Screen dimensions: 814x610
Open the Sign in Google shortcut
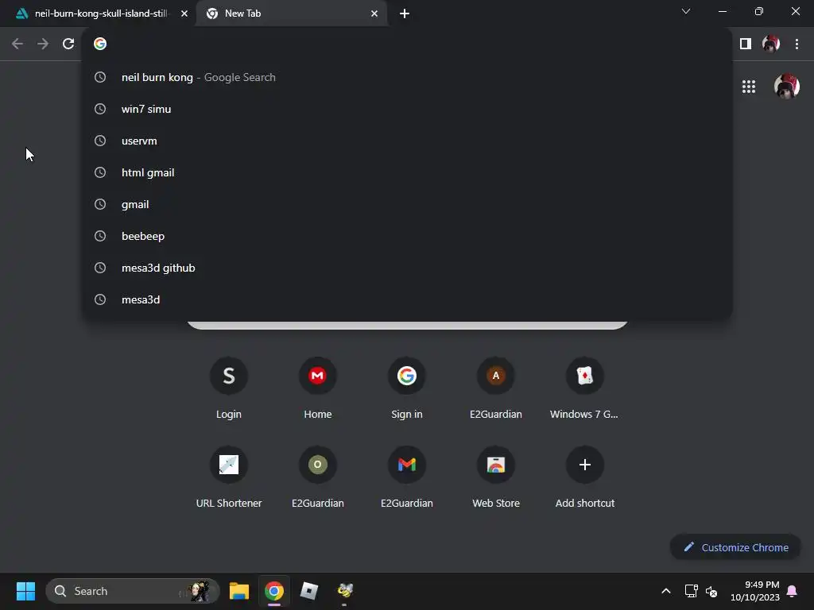(x=407, y=389)
